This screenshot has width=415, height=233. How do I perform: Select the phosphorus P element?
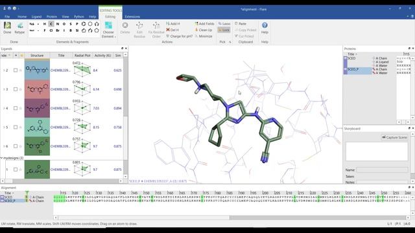click(x=77, y=24)
